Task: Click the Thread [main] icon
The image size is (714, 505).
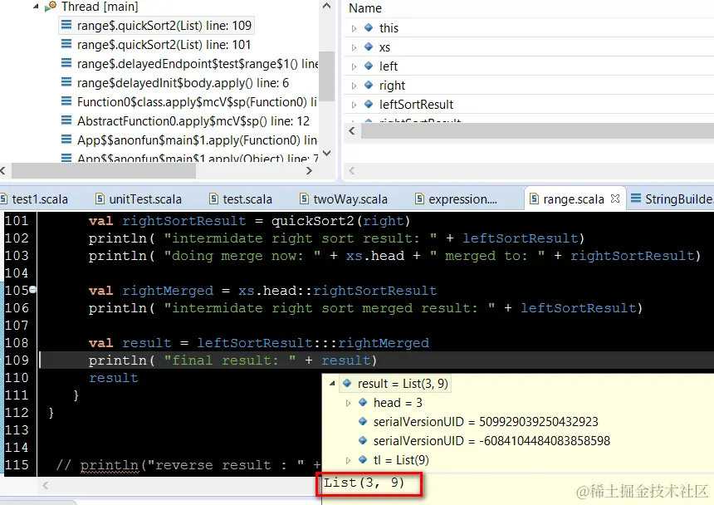Action: pyautogui.click(x=51, y=7)
